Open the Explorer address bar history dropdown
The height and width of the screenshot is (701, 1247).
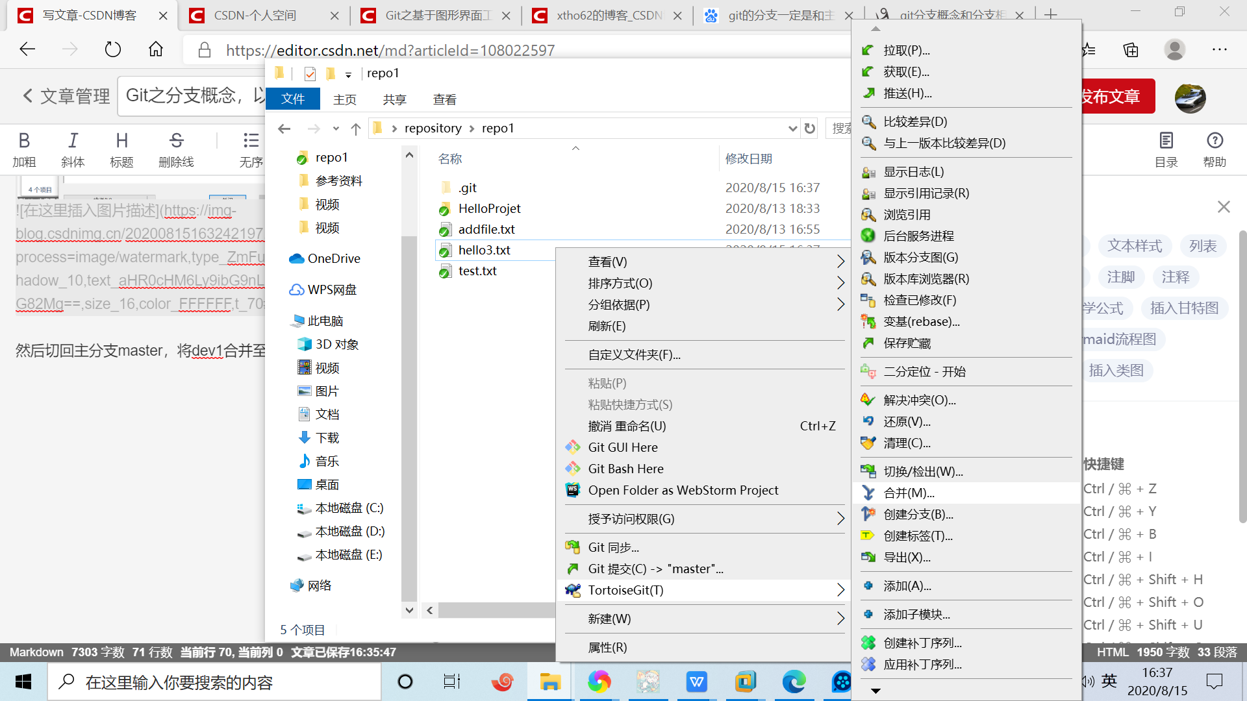pos(792,128)
